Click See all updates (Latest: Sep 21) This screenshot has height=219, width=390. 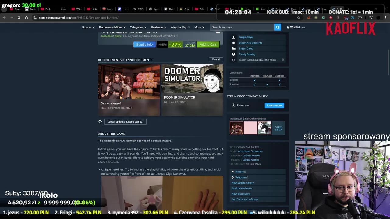click(125, 122)
